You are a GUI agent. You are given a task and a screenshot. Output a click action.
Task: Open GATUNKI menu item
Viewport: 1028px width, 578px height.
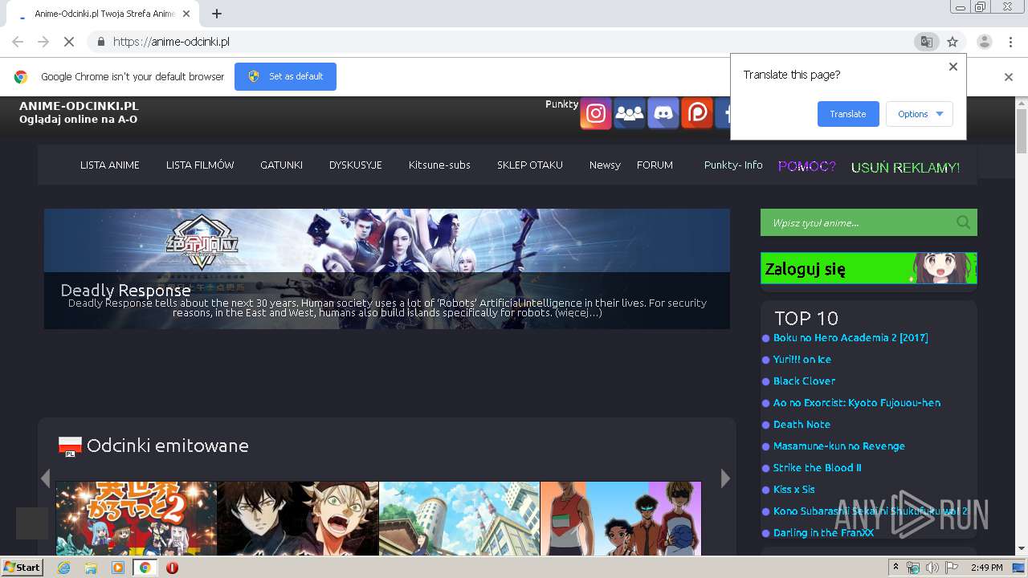281,165
